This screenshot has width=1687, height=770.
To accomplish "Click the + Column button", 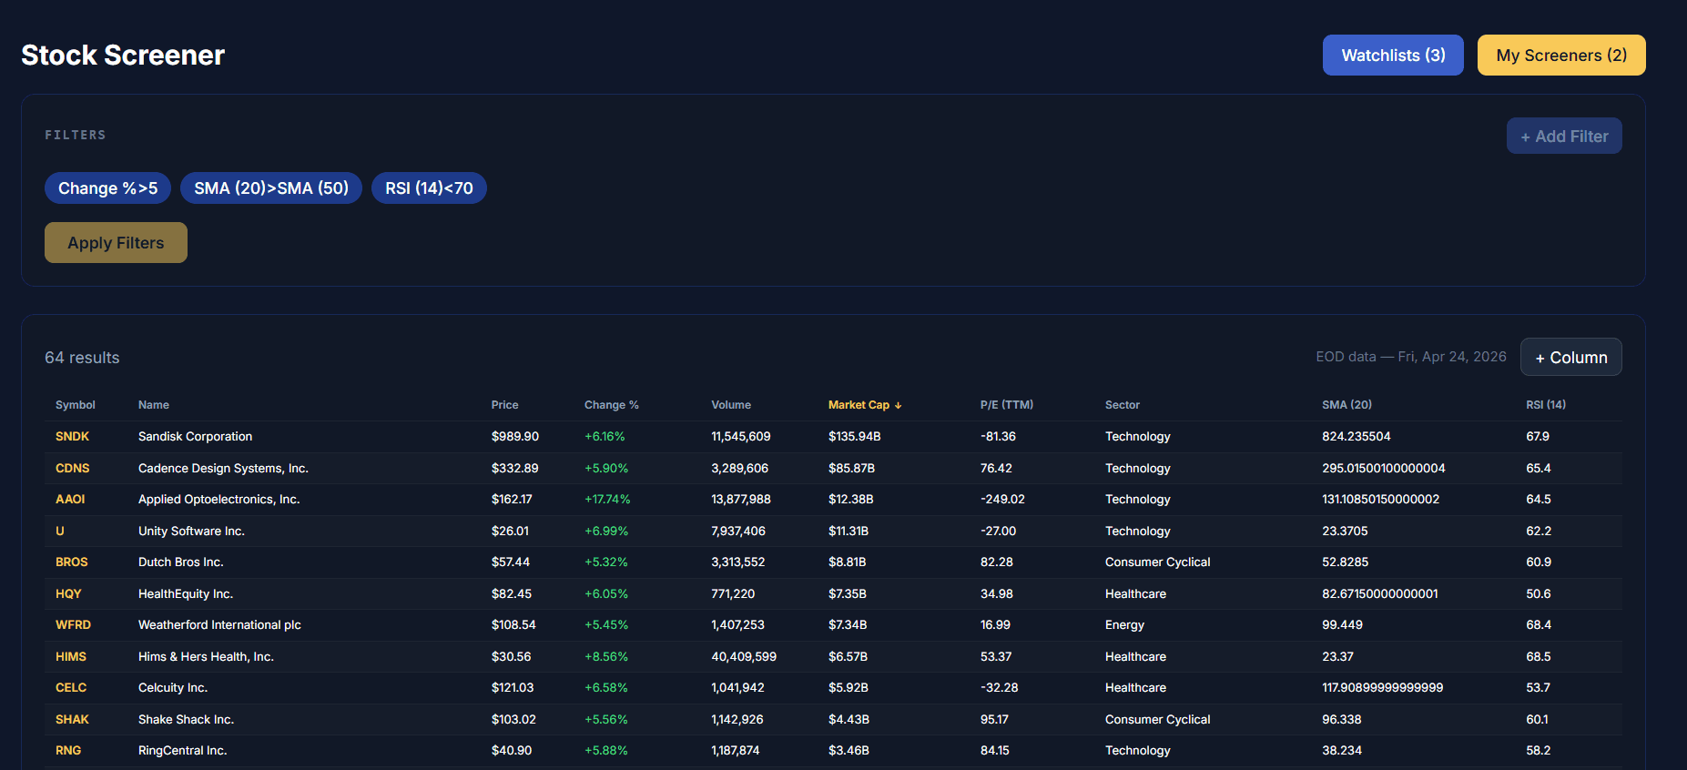I will tap(1571, 357).
